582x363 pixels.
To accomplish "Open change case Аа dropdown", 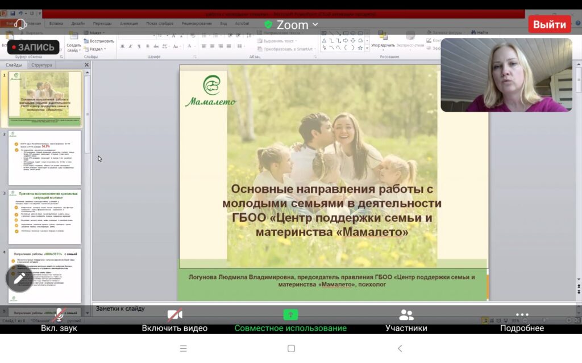I will click(176, 47).
